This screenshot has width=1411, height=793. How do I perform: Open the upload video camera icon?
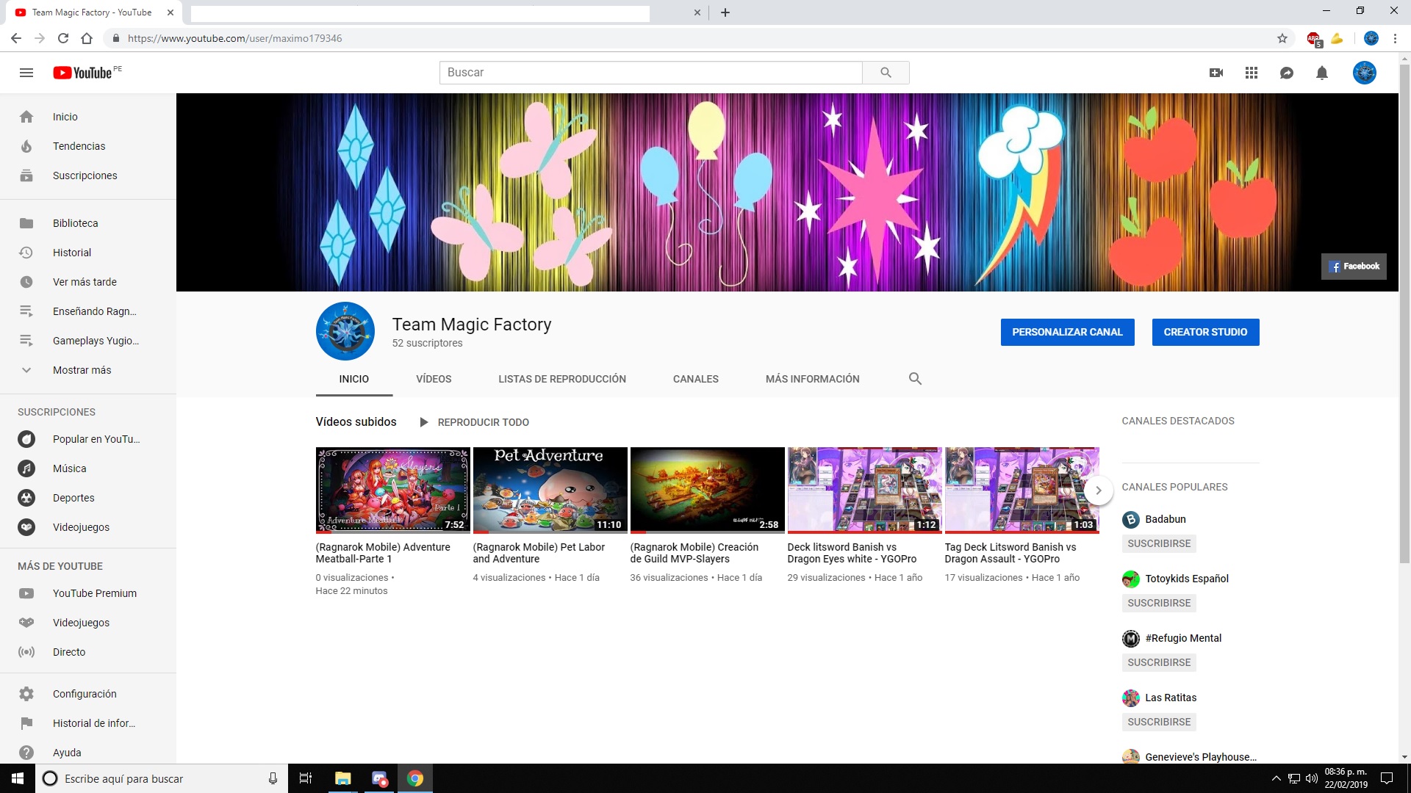click(1216, 73)
